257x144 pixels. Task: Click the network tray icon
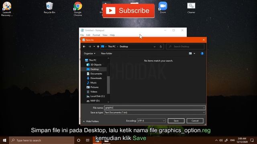(226, 140)
